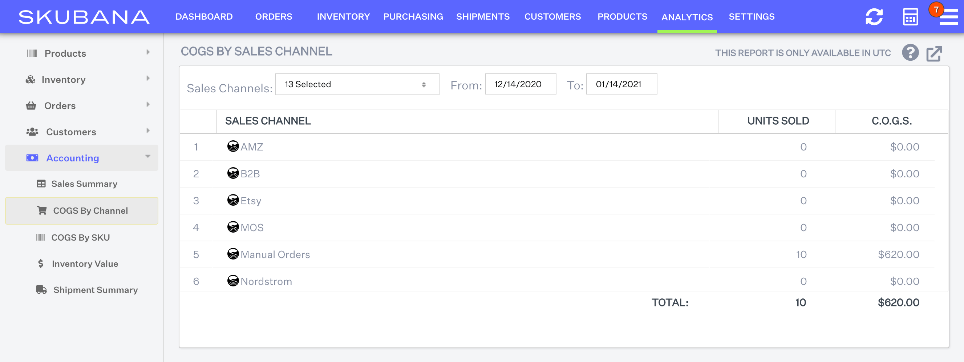Image resolution: width=964 pixels, height=362 pixels.
Task: Click the units sold value 10 for Manual Orders
Action: [801, 254]
